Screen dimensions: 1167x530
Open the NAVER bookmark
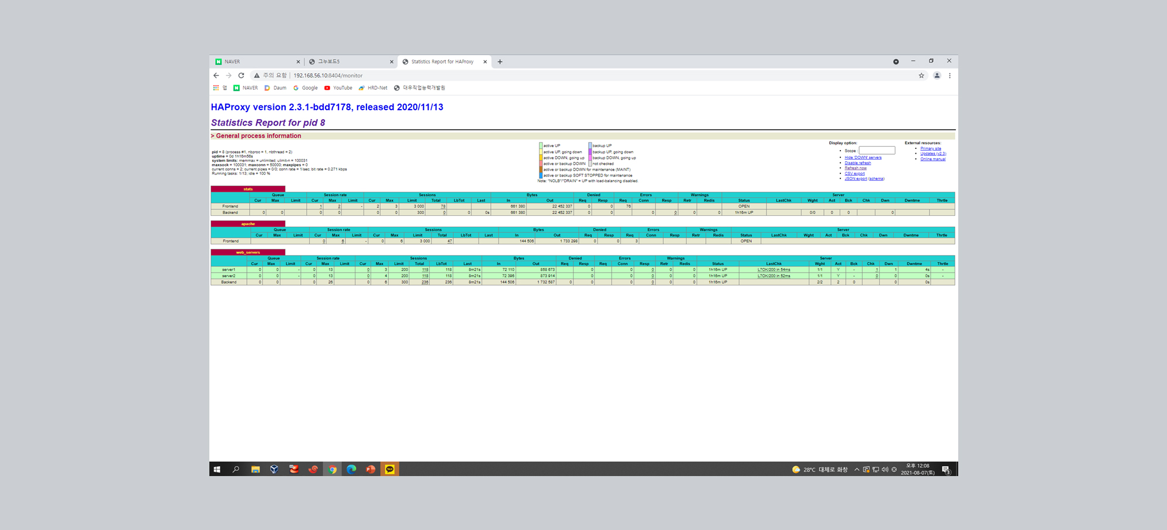tap(245, 88)
